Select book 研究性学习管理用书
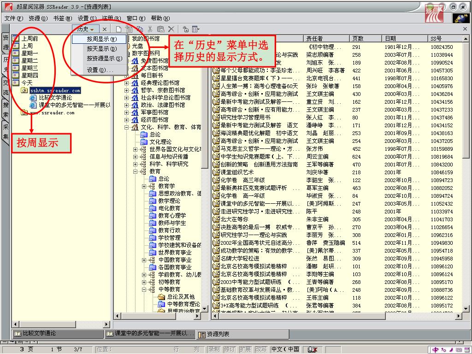The height and width of the screenshot is (354, 472). 245,118
